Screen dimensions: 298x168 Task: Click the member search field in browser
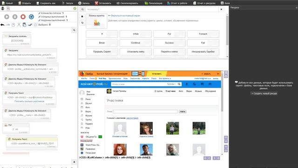[x=145, y=112]
